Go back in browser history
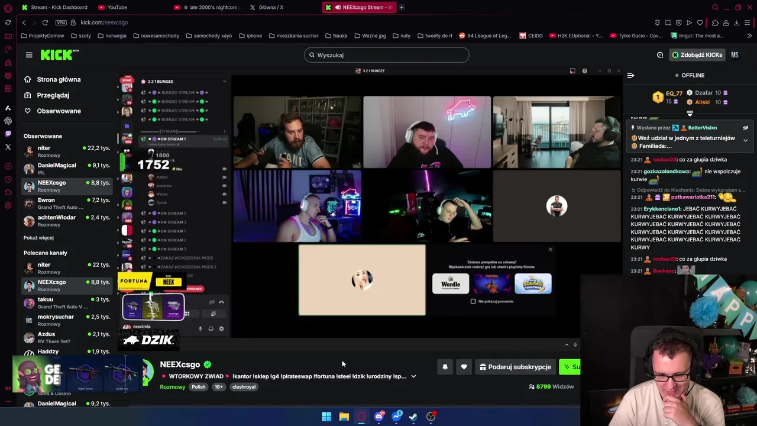757x426 pixels. click(x=24, y=22)
